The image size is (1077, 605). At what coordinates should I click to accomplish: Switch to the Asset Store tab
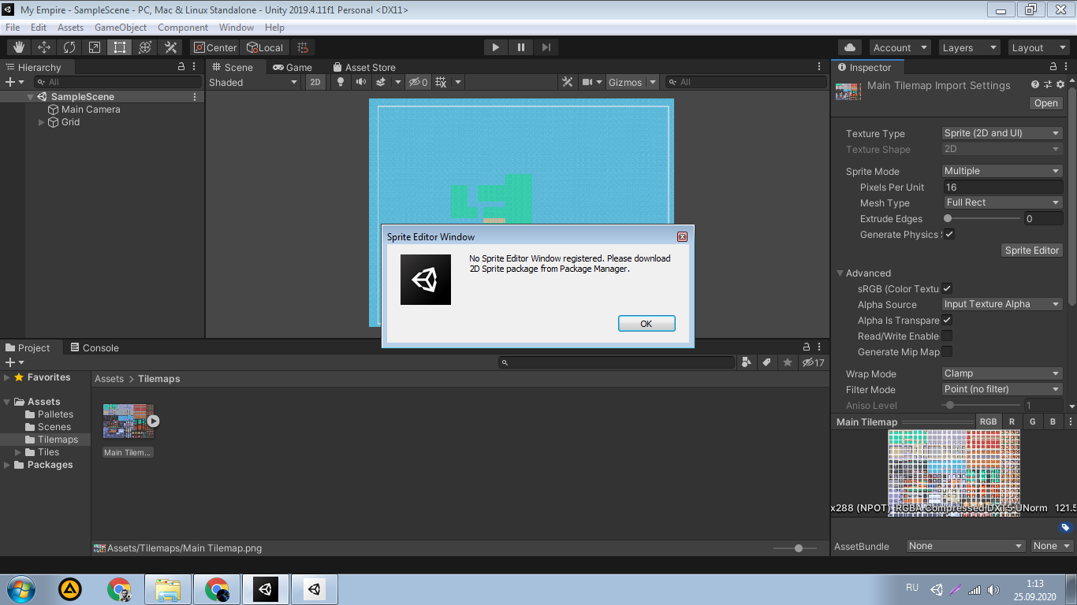364,67
